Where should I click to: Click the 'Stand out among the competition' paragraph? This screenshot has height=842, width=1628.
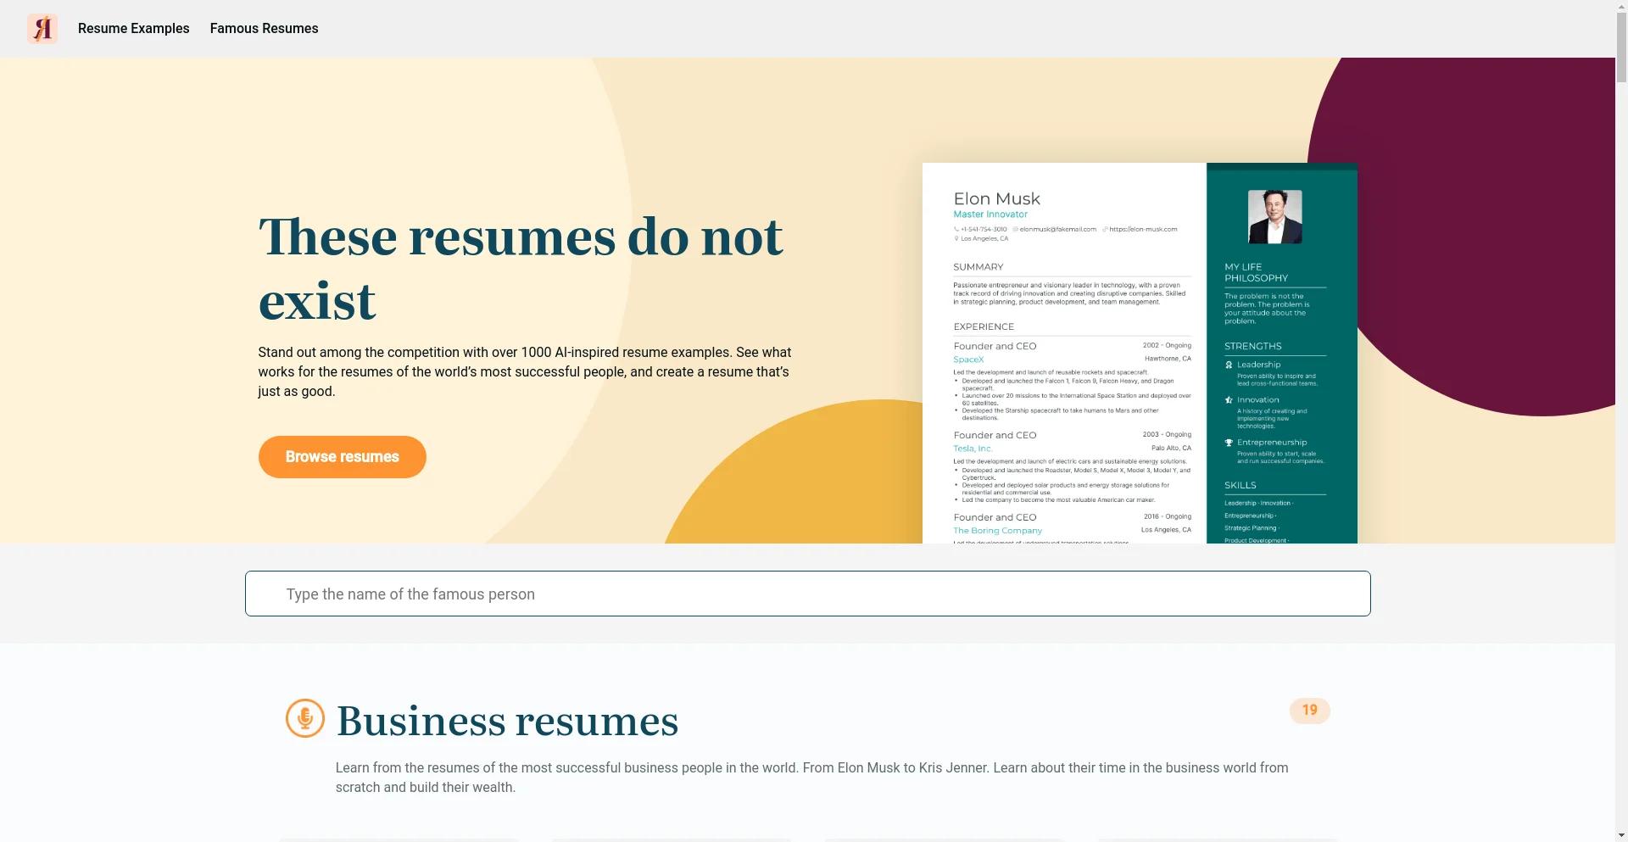pos(525,371)
